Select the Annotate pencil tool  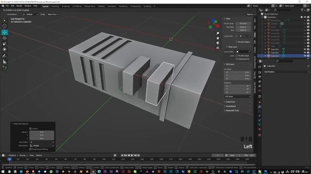(x=4, y=56)
